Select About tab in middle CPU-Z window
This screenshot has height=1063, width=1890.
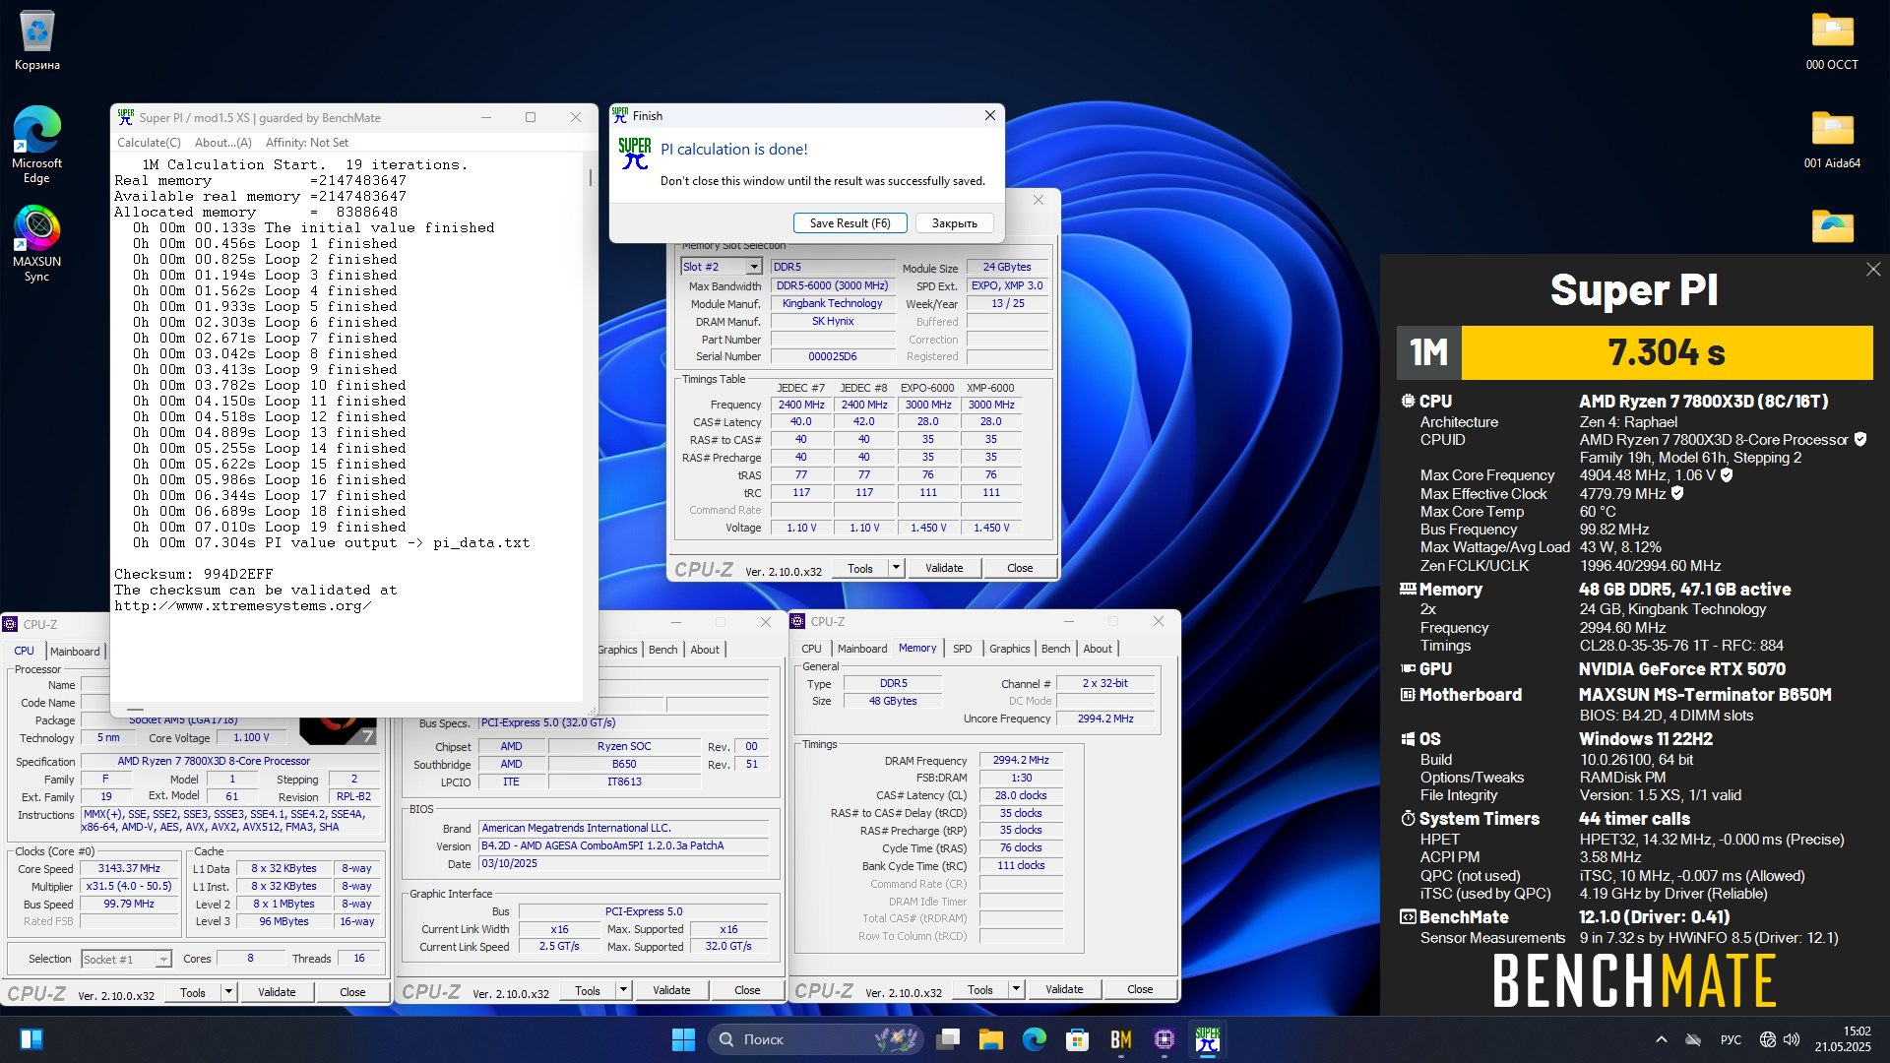pyautogui.click(x=705, y=650)
